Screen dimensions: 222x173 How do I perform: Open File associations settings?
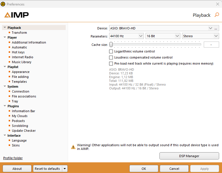[x=24, y=96]
